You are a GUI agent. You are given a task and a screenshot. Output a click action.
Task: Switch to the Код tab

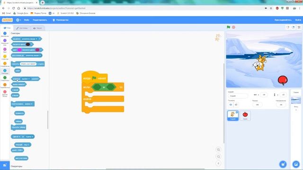(7, 28)
